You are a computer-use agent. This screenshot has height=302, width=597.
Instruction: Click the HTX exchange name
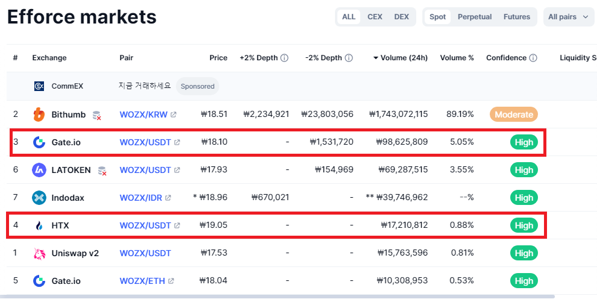pyautogui.click(x=60, y=225)
